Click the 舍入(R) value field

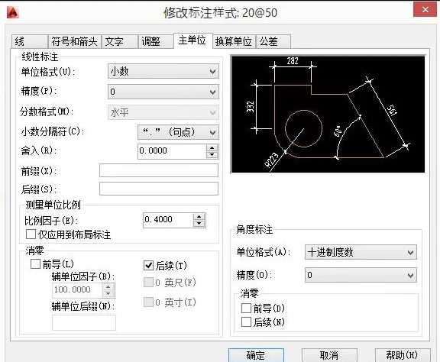pos(172,151)
